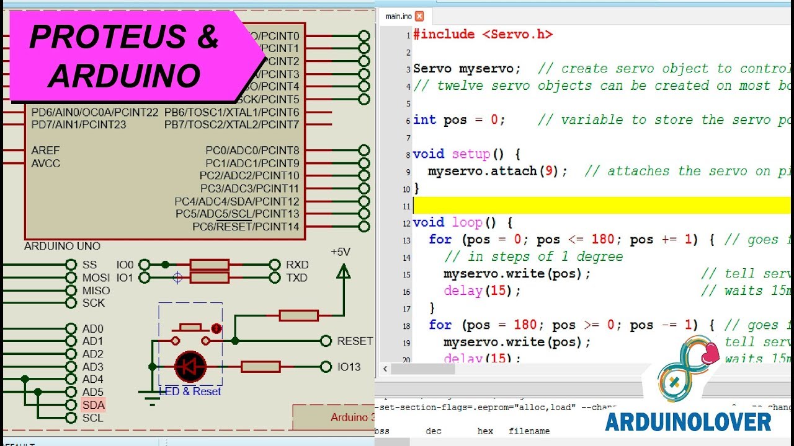The width and height of the screenshot is (794, 446).
Task: Click the 'Servo myservo;' declaration line
Action: (x=467, y=69)
